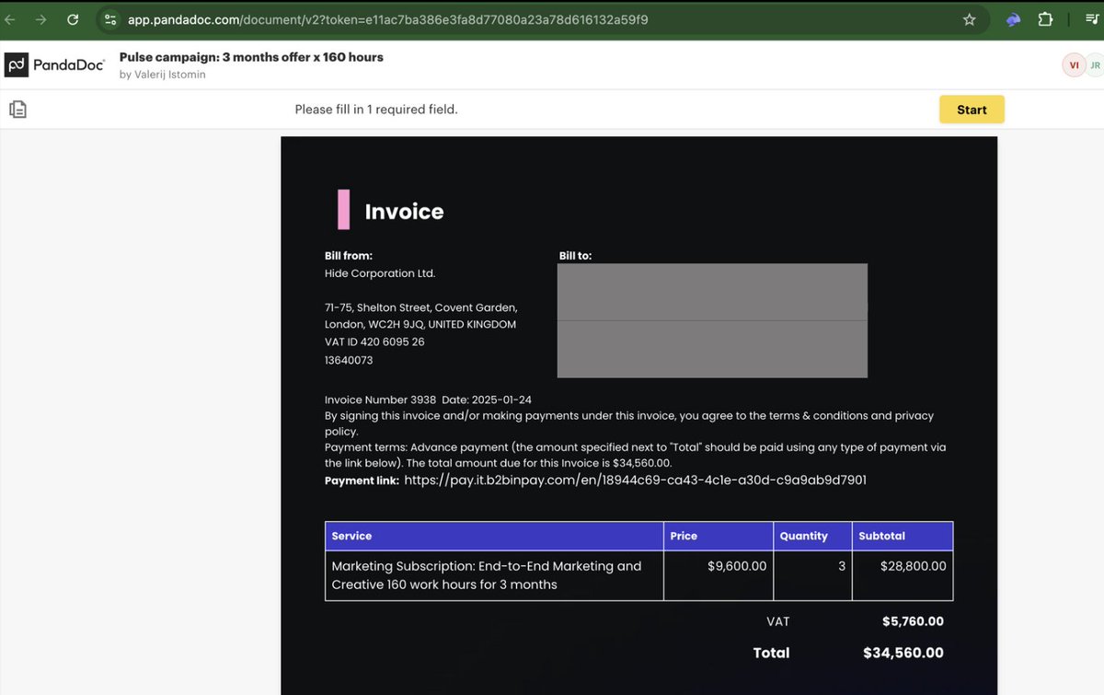Click the $34,560.00 total amount
Image resolution: width=1104 pixels, height=695 pixels.
(903, 653)
